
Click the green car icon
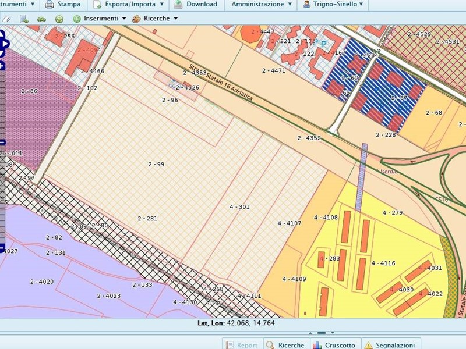(x=41, y=19)
